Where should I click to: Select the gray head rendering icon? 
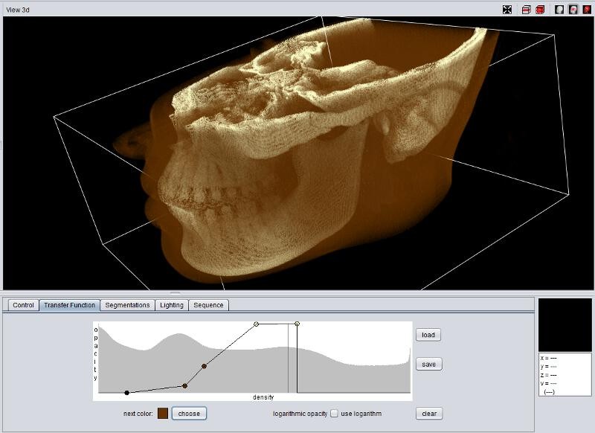click(x=559, y=10)
